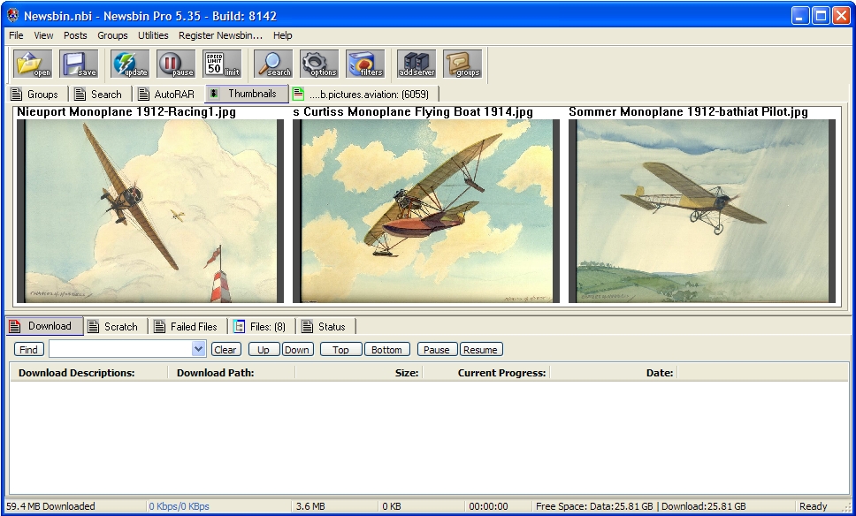This screenshot has height=516, width=856.
Task: Open the File menu
Action: 17,35
